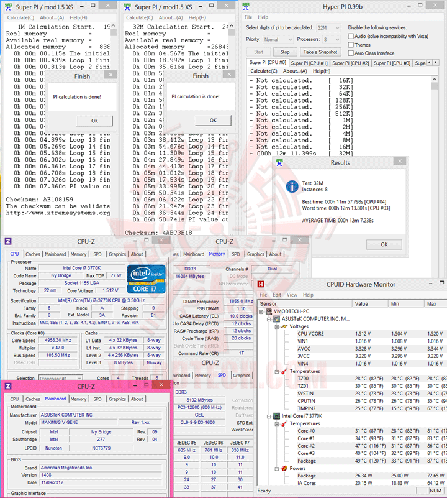Click the VMODTECH-PC computer icon
This screenshot has width=447, height=498.
tap(269, 311)
